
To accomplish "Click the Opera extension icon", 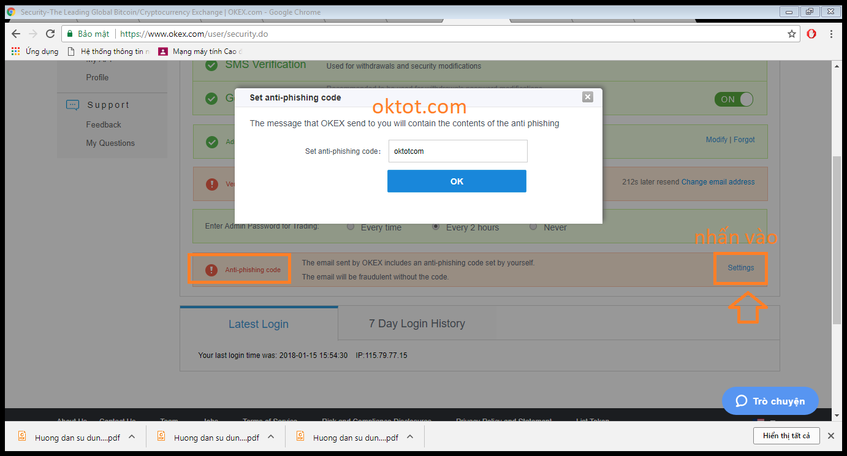I will pyautogui.click(x=811, y=34).
